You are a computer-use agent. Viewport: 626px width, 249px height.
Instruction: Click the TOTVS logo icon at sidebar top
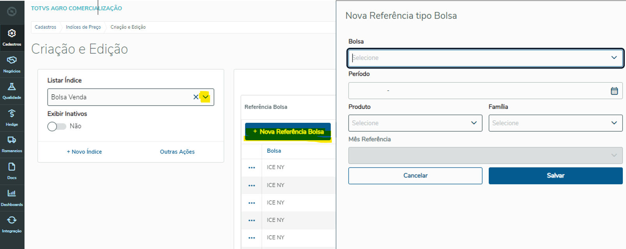coord(12,12)
